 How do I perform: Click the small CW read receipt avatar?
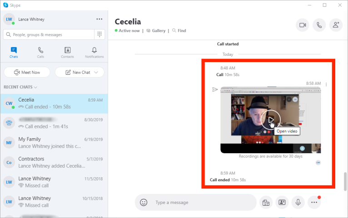click(318, 162)
